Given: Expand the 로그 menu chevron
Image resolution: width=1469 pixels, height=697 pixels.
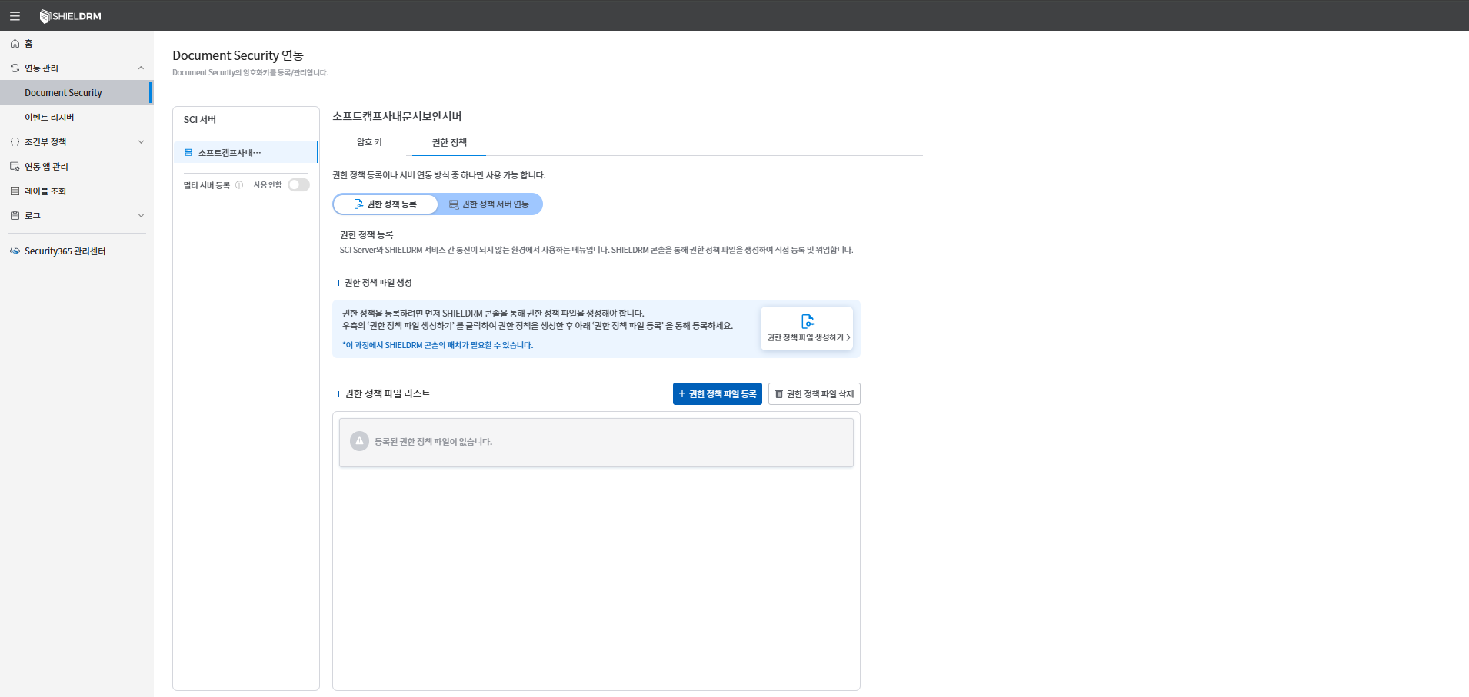Looking at the screenshot, I should tap(141, 216).
